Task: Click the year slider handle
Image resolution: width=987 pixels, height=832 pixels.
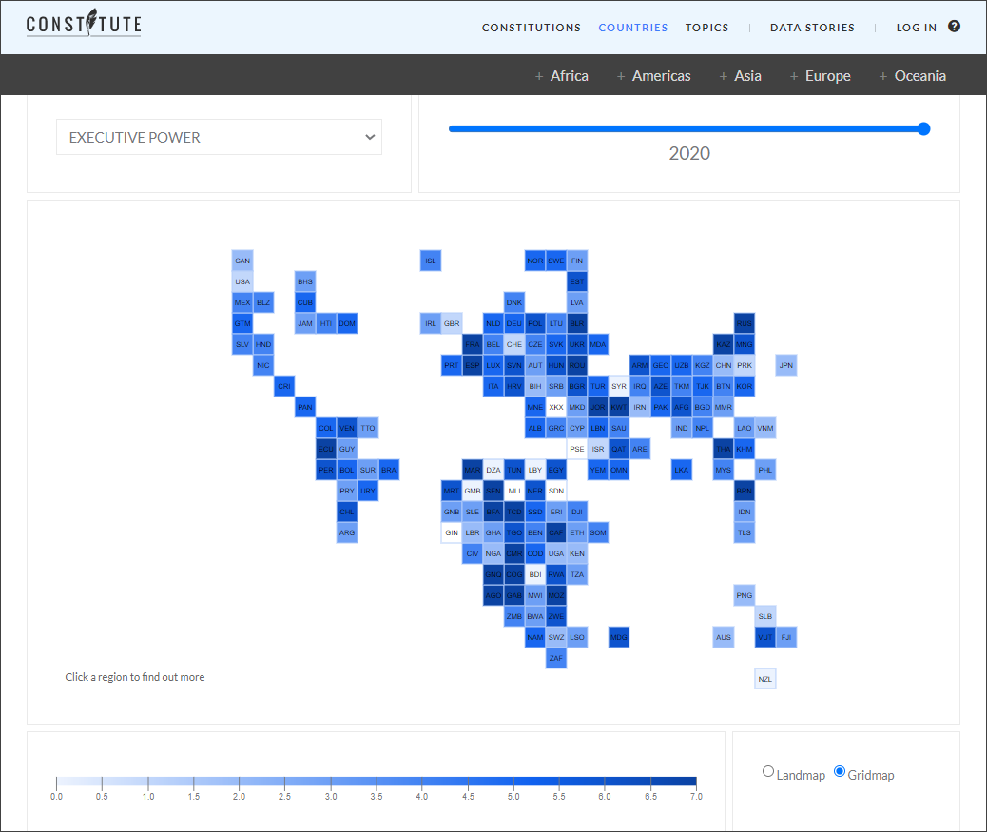Action: 923,129
